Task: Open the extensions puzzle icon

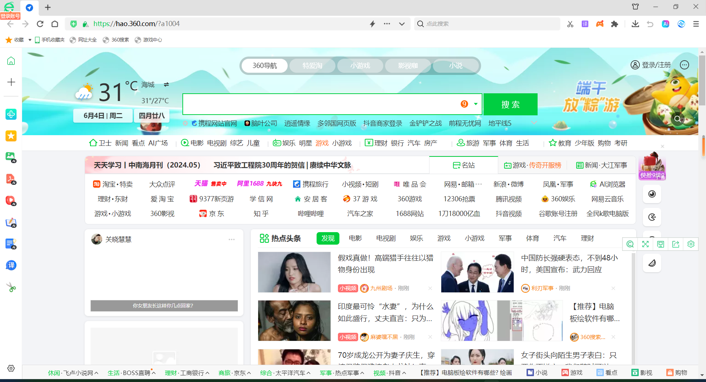Action: 614,24
